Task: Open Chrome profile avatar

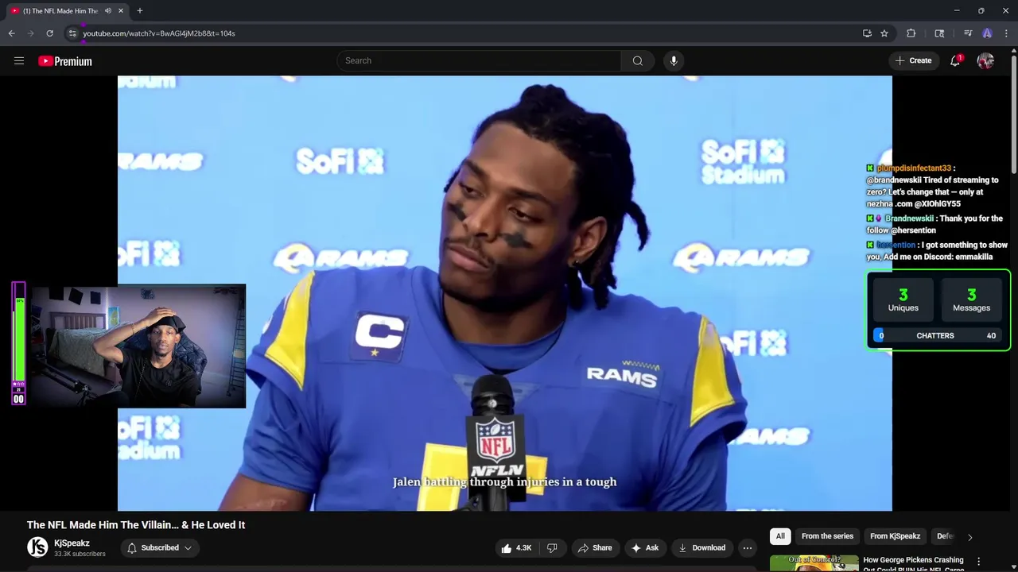Action: click(987, 33)
